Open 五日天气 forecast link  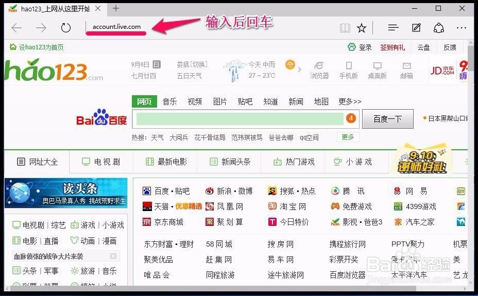190,76
